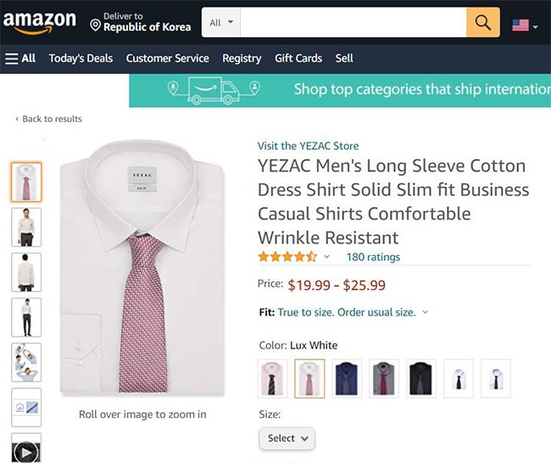Play the product video thumbnail

(x=25, y=451)
